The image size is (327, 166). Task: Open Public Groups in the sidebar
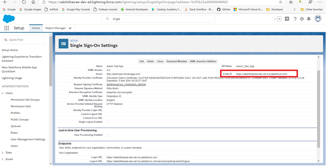[20, 119]
